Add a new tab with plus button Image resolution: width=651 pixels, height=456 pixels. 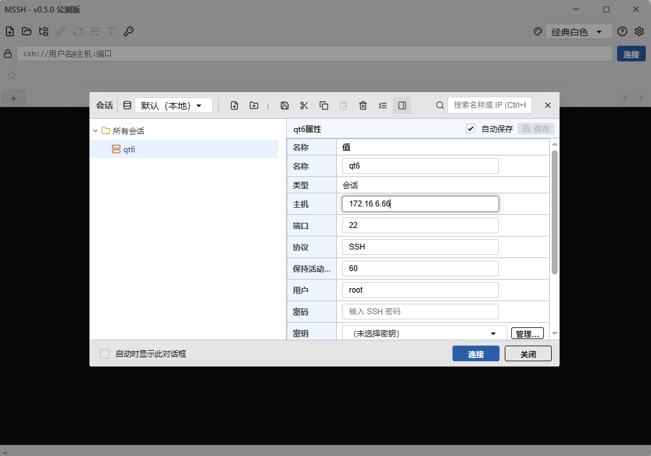[14, 99]
